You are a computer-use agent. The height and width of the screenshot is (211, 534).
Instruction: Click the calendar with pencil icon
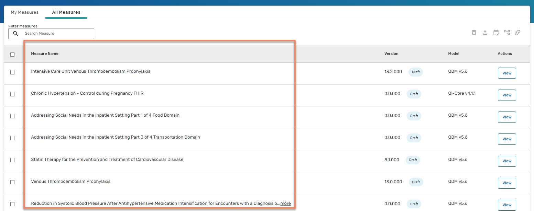(496, 33)
